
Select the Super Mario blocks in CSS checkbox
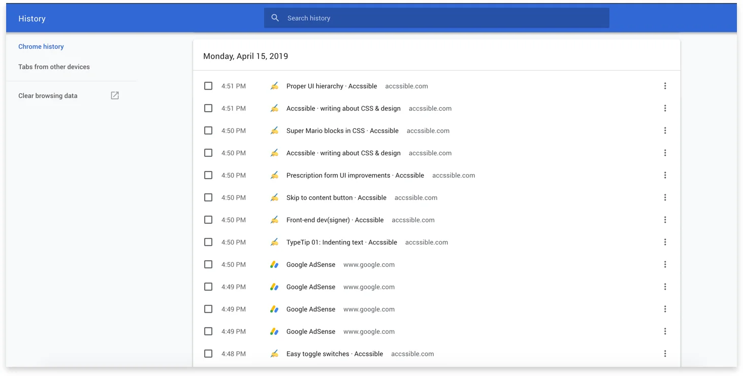[x=208, y=130]
